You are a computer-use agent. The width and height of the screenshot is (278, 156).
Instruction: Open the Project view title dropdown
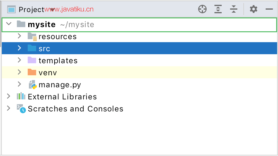tap(31, 9)
